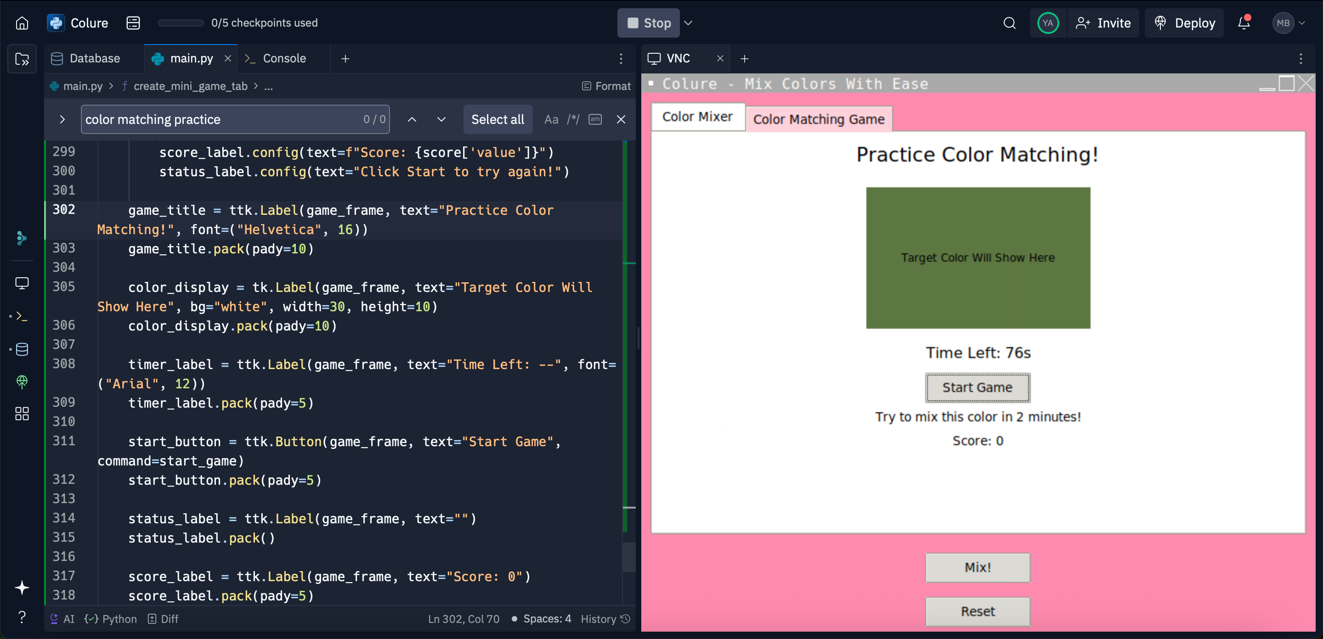
Task: Toggle regex search option
Action: click(573, 120)
